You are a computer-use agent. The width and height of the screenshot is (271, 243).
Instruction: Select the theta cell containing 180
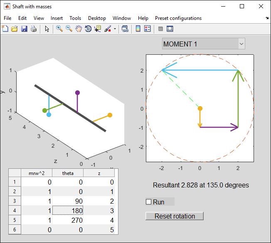click(67, 211)
